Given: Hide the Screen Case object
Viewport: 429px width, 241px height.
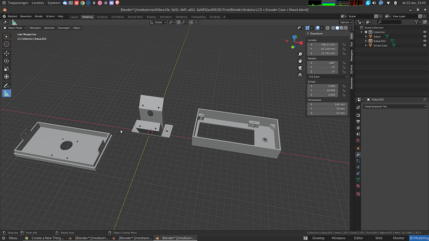Looking at the screenshot, I should click(x=425, y=46).
